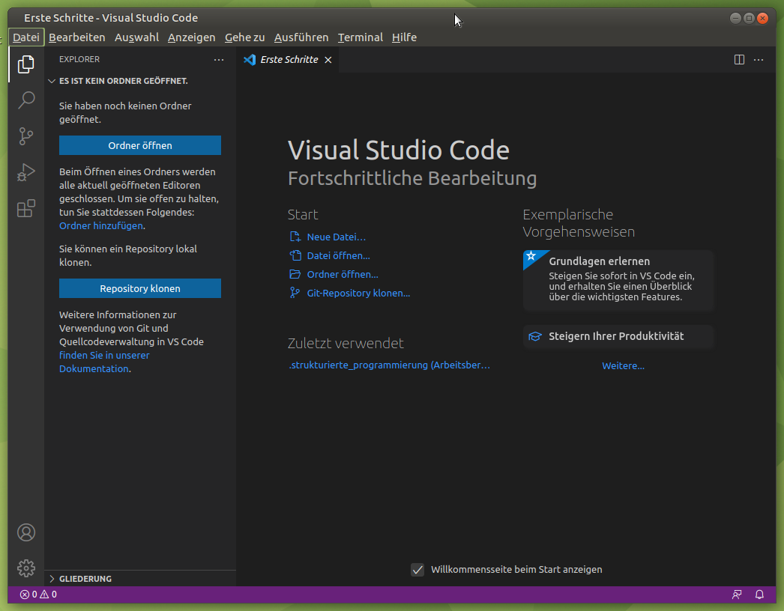Open the Accounts icon in activity bar
This screenshot has height=611, width=784.
click(x=26, y=532)
